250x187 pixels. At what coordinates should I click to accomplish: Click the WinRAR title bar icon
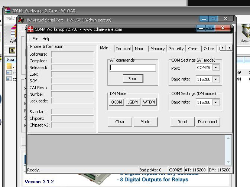click(7, 10)
